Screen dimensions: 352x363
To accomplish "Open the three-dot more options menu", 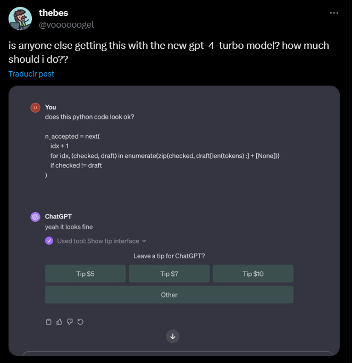I will click(x=334, y=13).
